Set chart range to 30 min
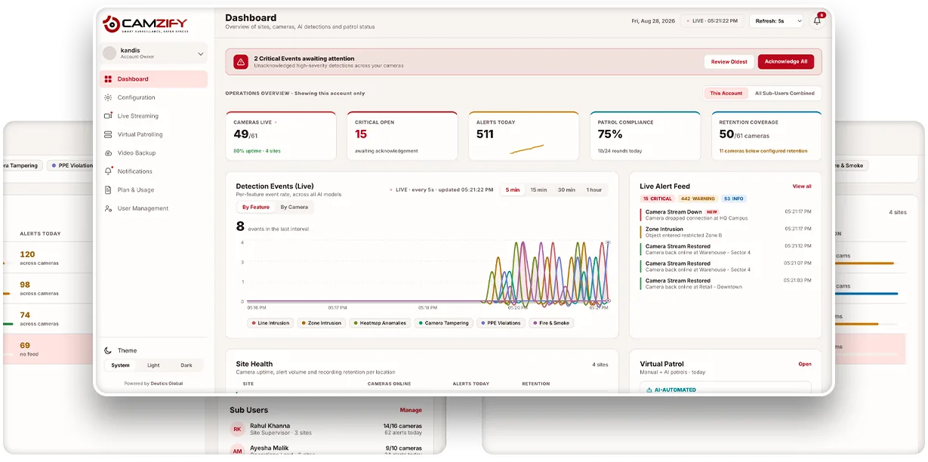 pyautogui.click(x=566, y=190)
